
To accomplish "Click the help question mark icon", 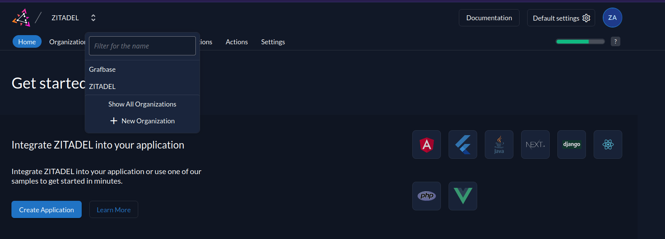I will point(615,41).
